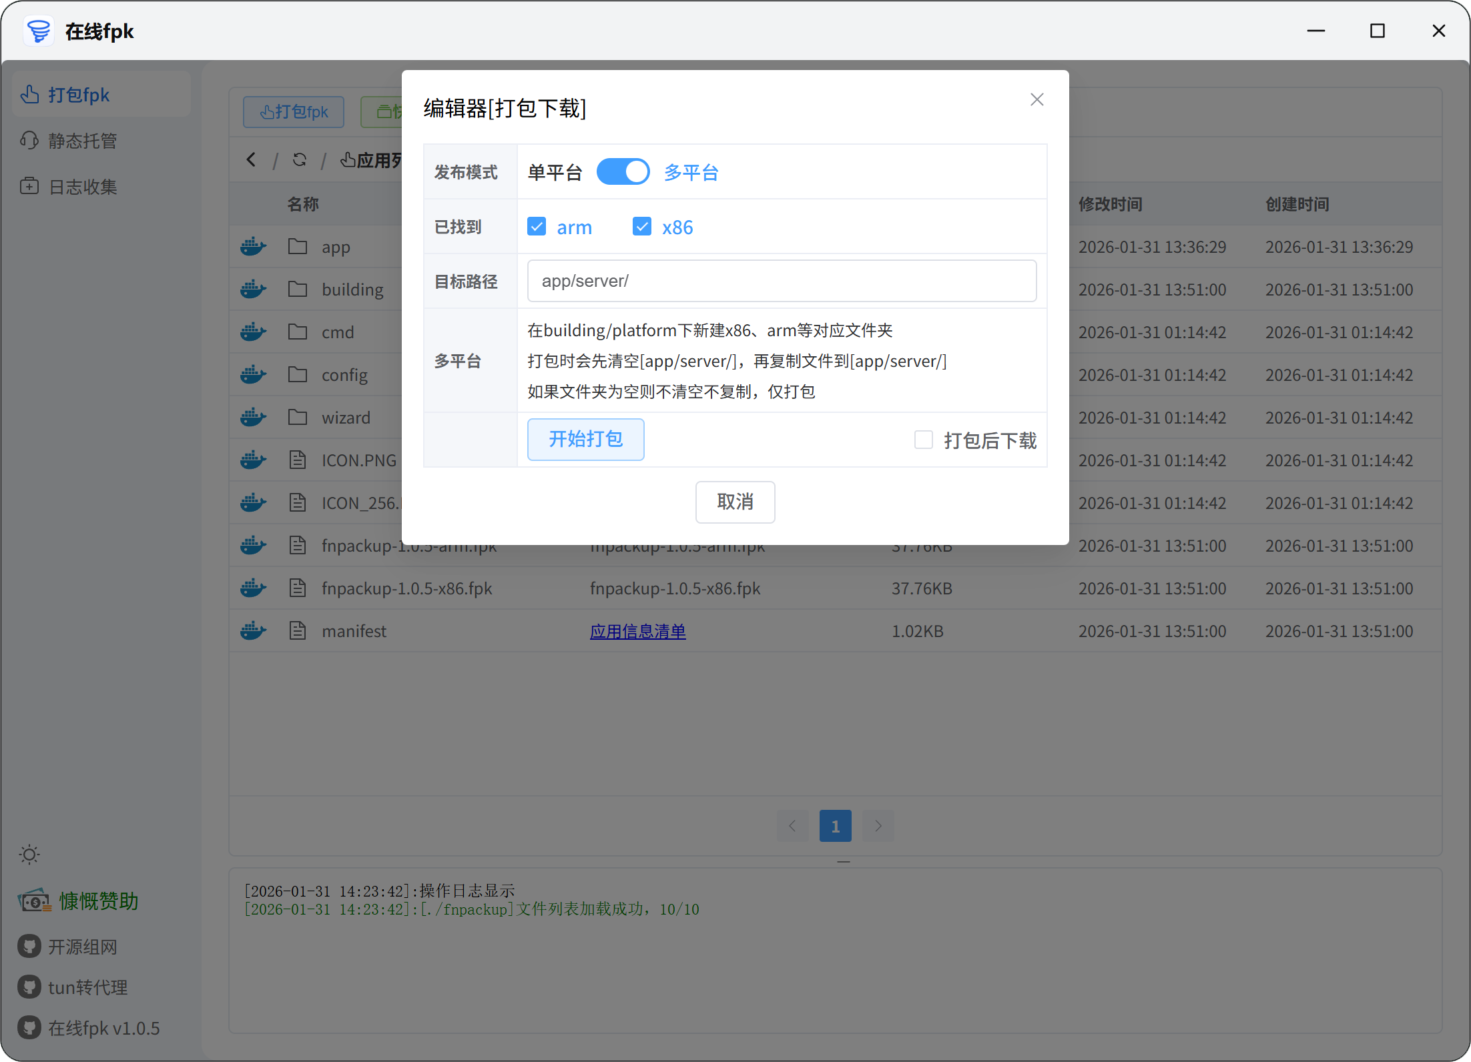Image resolution: width=1471 pixels, height=1062 pixels.
Task: Go to previous page with left chevron
Action: click(x=792, y=826)
